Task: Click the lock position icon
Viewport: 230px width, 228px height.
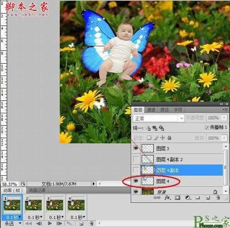Action: (162, 138)
